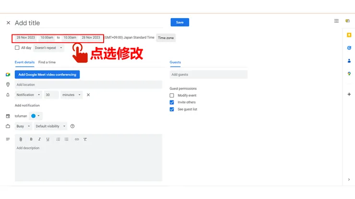Click the calendar icon beside tofuman
355x199 pixels.
pos(8,116)
